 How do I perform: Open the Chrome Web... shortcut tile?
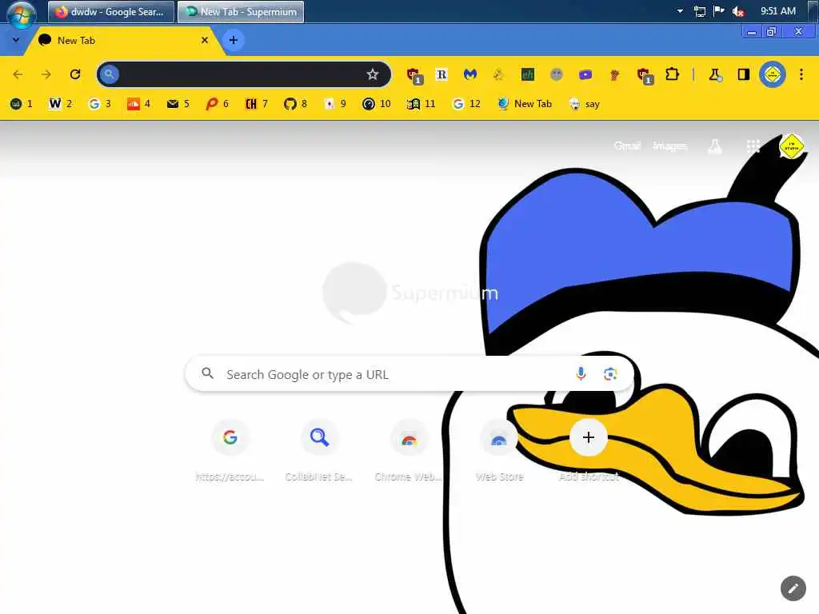point(409,451)
